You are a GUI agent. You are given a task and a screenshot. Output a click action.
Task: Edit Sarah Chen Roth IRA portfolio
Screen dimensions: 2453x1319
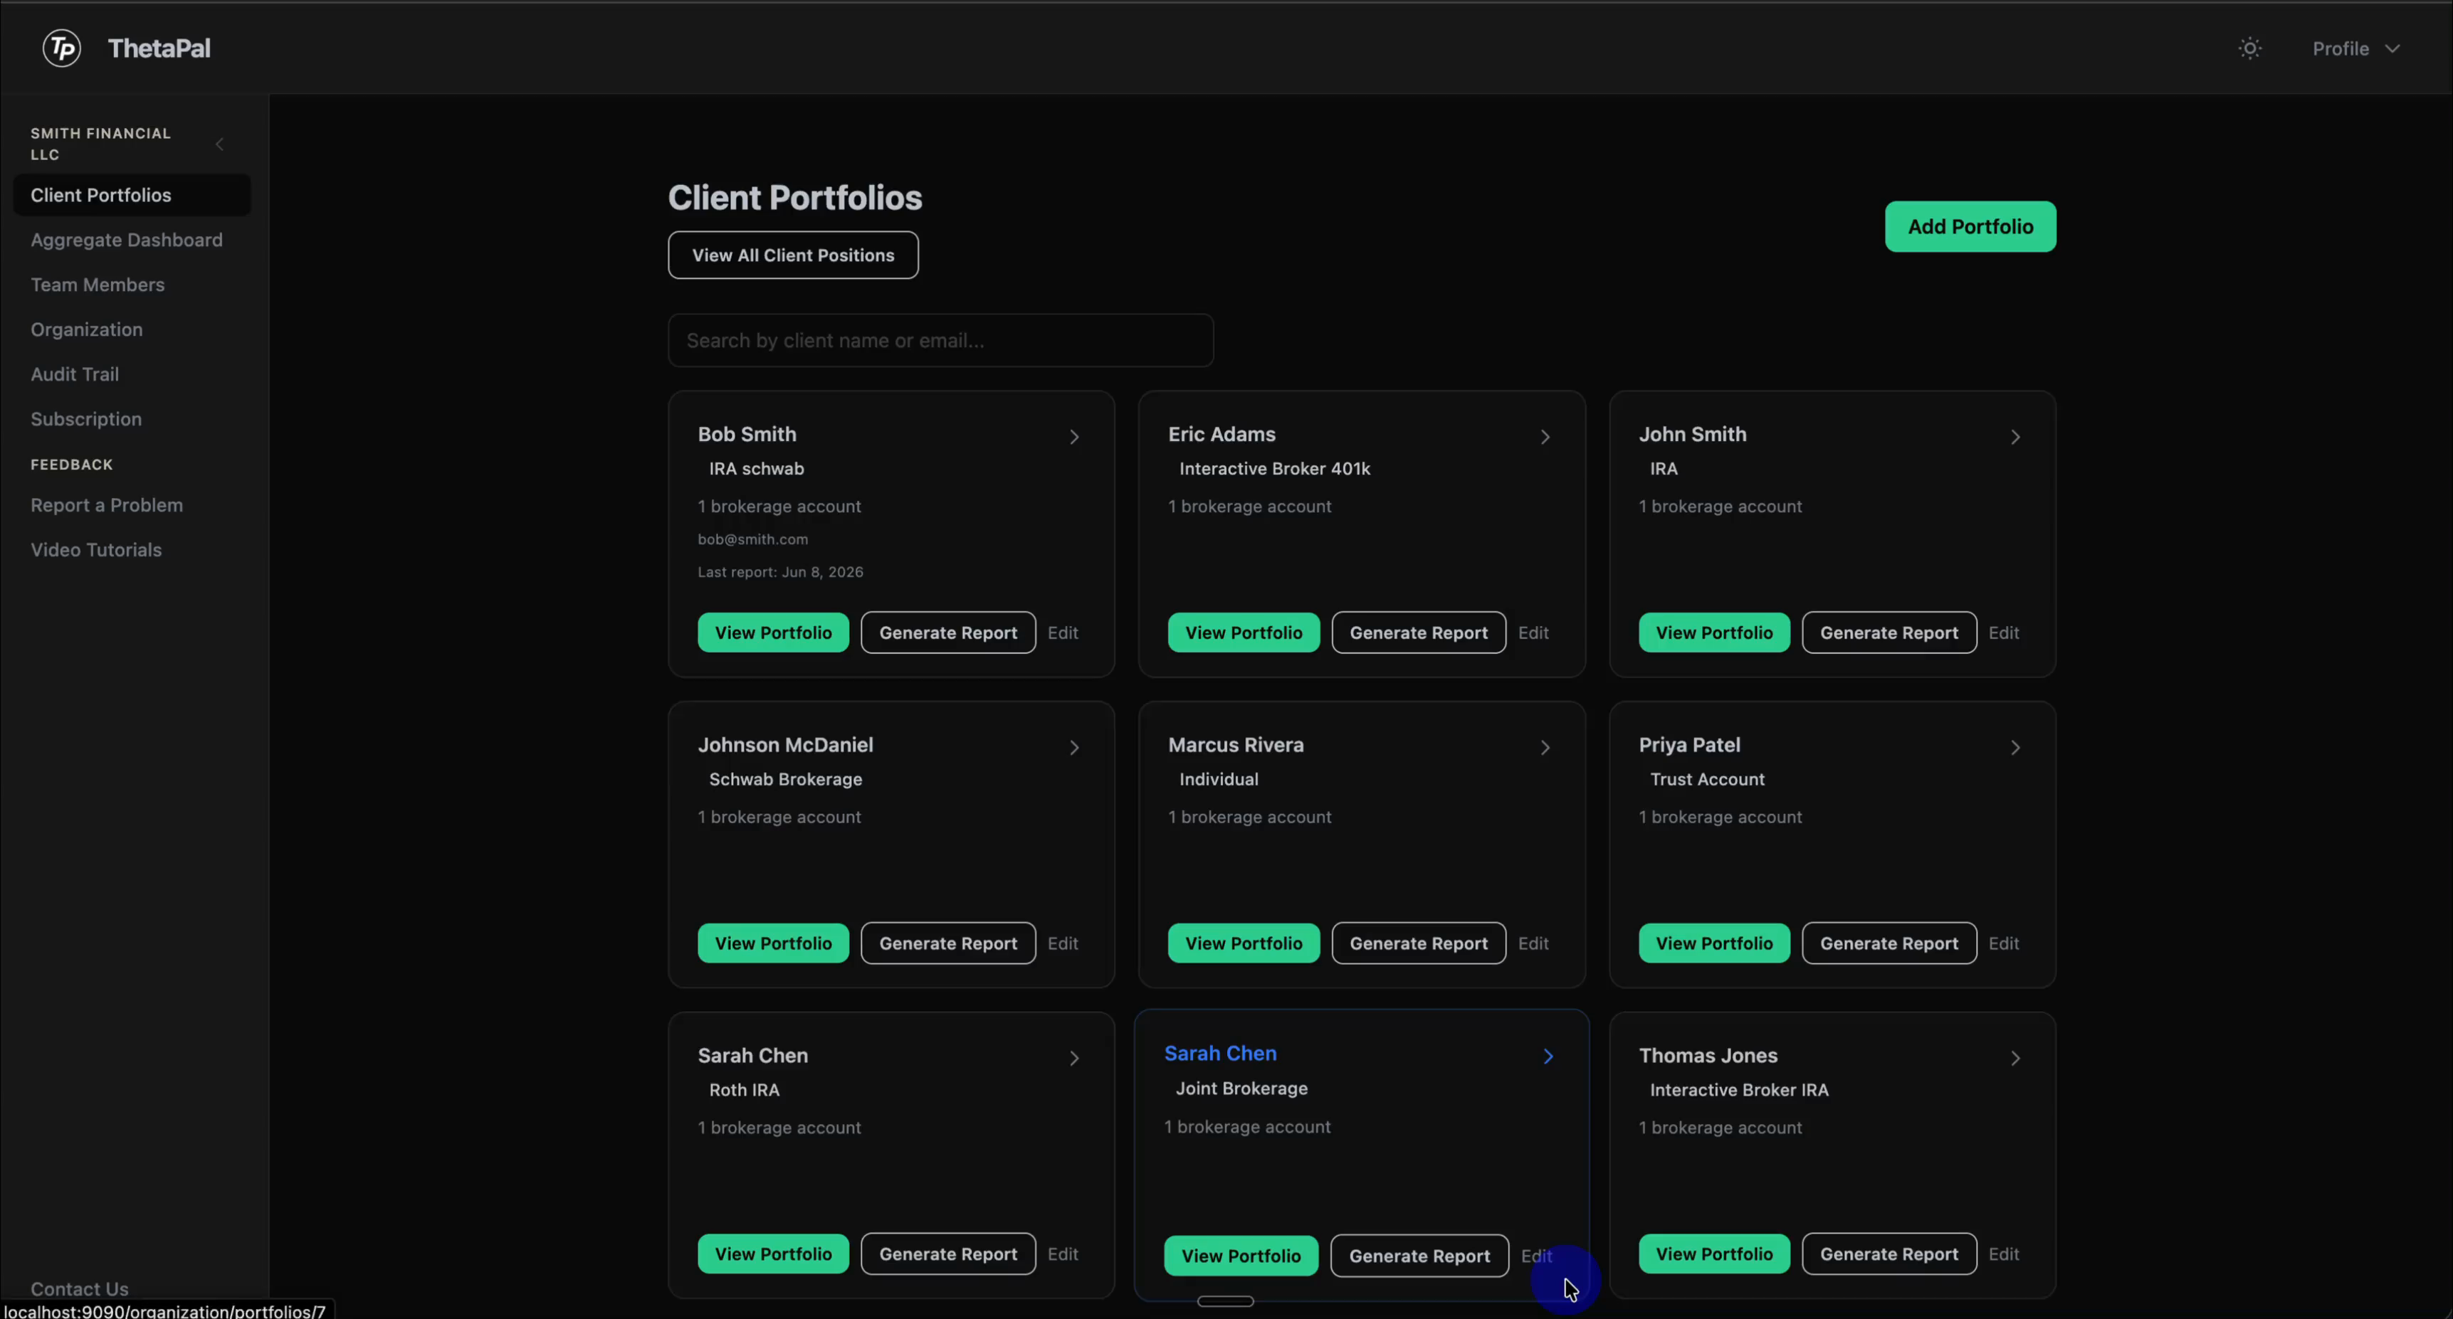pyautogui.click(x=1063, y=1254)
